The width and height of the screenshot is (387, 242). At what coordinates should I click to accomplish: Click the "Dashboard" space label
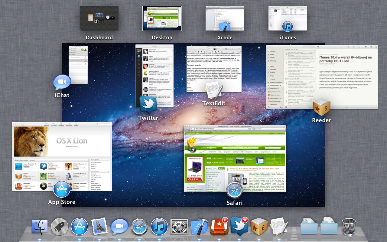pos(99,38)
